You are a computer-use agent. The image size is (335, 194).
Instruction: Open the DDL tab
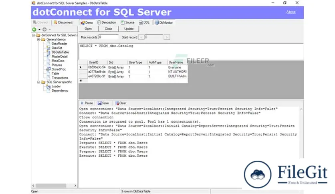pos(144,22)
